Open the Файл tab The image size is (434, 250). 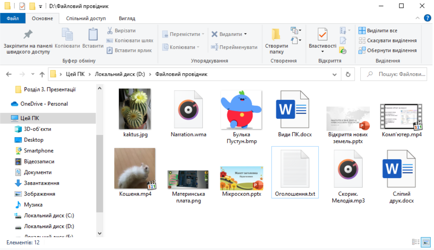click(13, 18)
